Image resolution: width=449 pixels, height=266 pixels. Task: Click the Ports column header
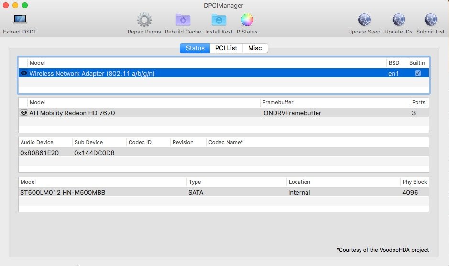pos(419,102)
